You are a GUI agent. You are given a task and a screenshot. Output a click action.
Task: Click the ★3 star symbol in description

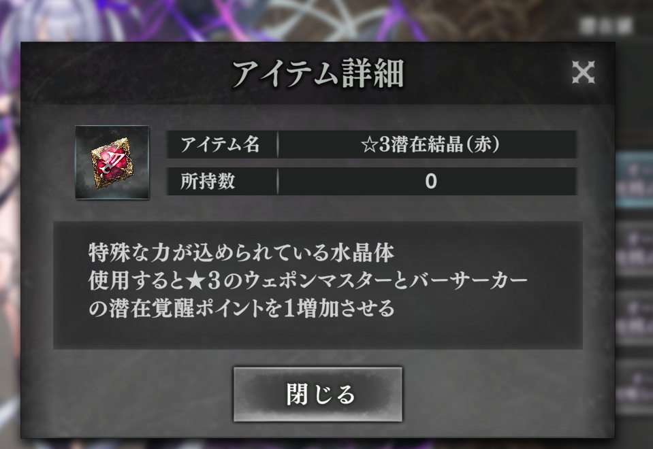pyautogui.click(x=195, y=281)
